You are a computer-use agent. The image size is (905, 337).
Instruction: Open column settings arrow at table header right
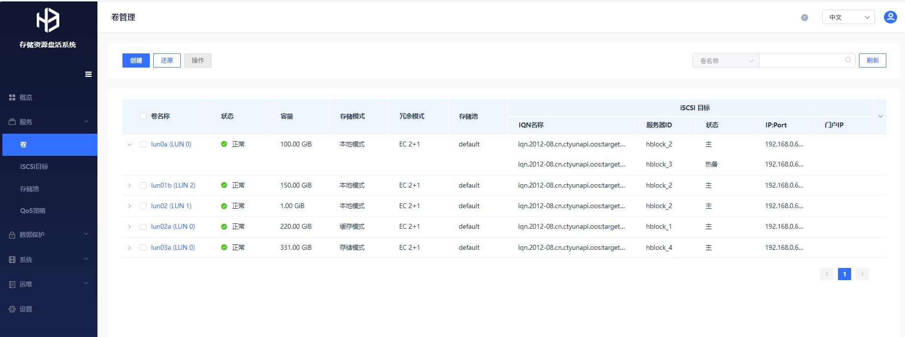[880, 117]
